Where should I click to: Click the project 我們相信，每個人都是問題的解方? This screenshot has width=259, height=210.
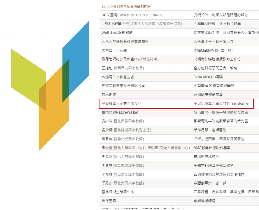(221, 15)
